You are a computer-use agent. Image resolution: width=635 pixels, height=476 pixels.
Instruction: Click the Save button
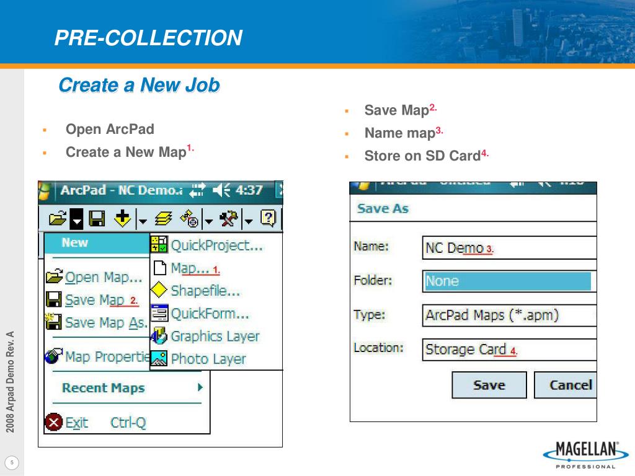489,385
